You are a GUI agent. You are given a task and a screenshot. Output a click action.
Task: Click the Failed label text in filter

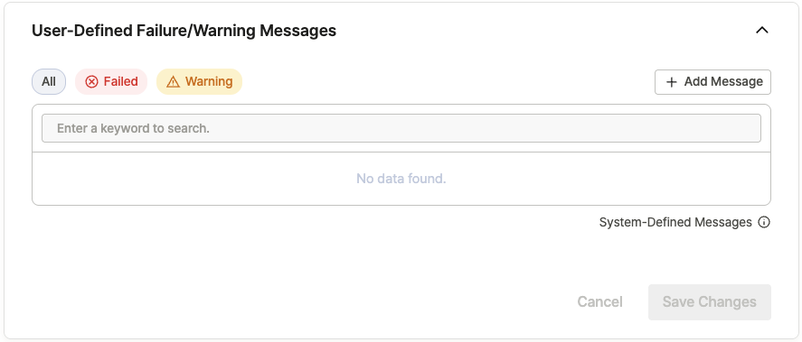tap(121, 82)
